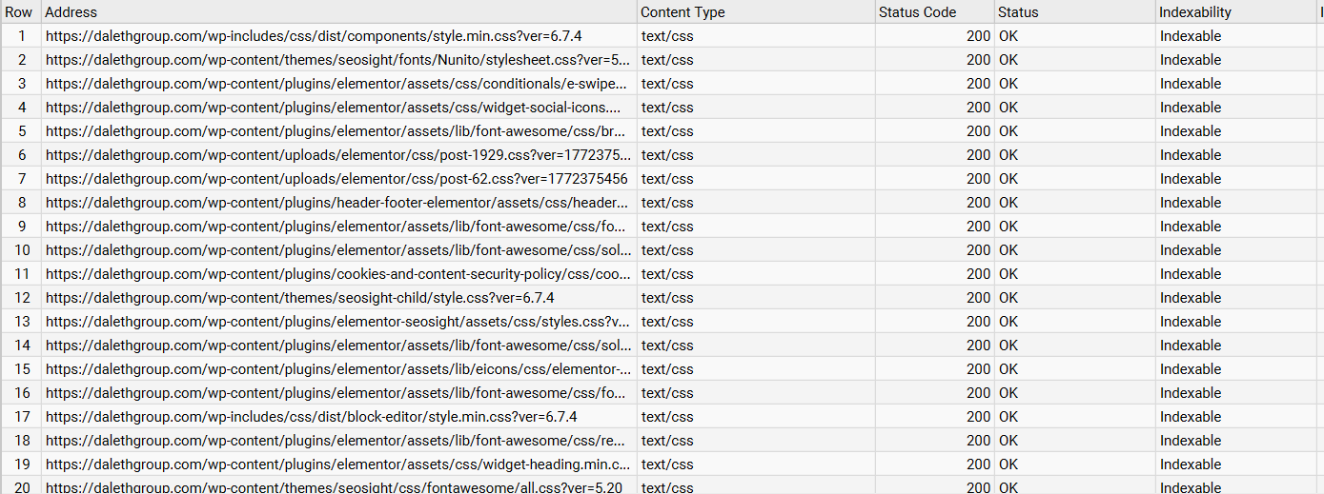Select row number 15 cell
Image resolution: width=1324 pixels, height=494 pixels.
[x=22, y=369]
